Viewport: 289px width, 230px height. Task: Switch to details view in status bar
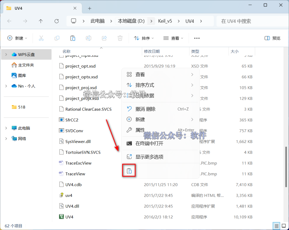(x=276, y=226)
